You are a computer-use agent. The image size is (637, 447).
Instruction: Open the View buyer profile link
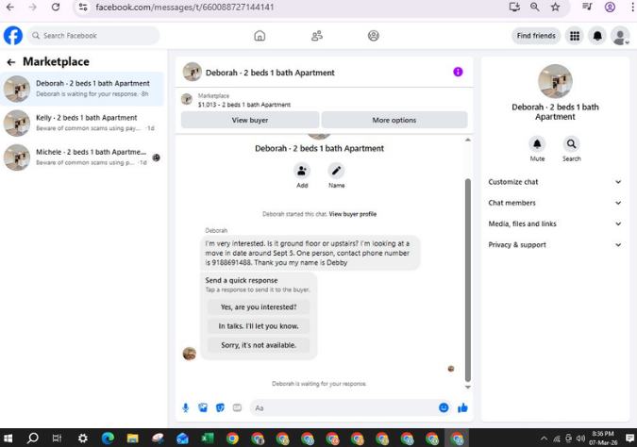[353, 214]
